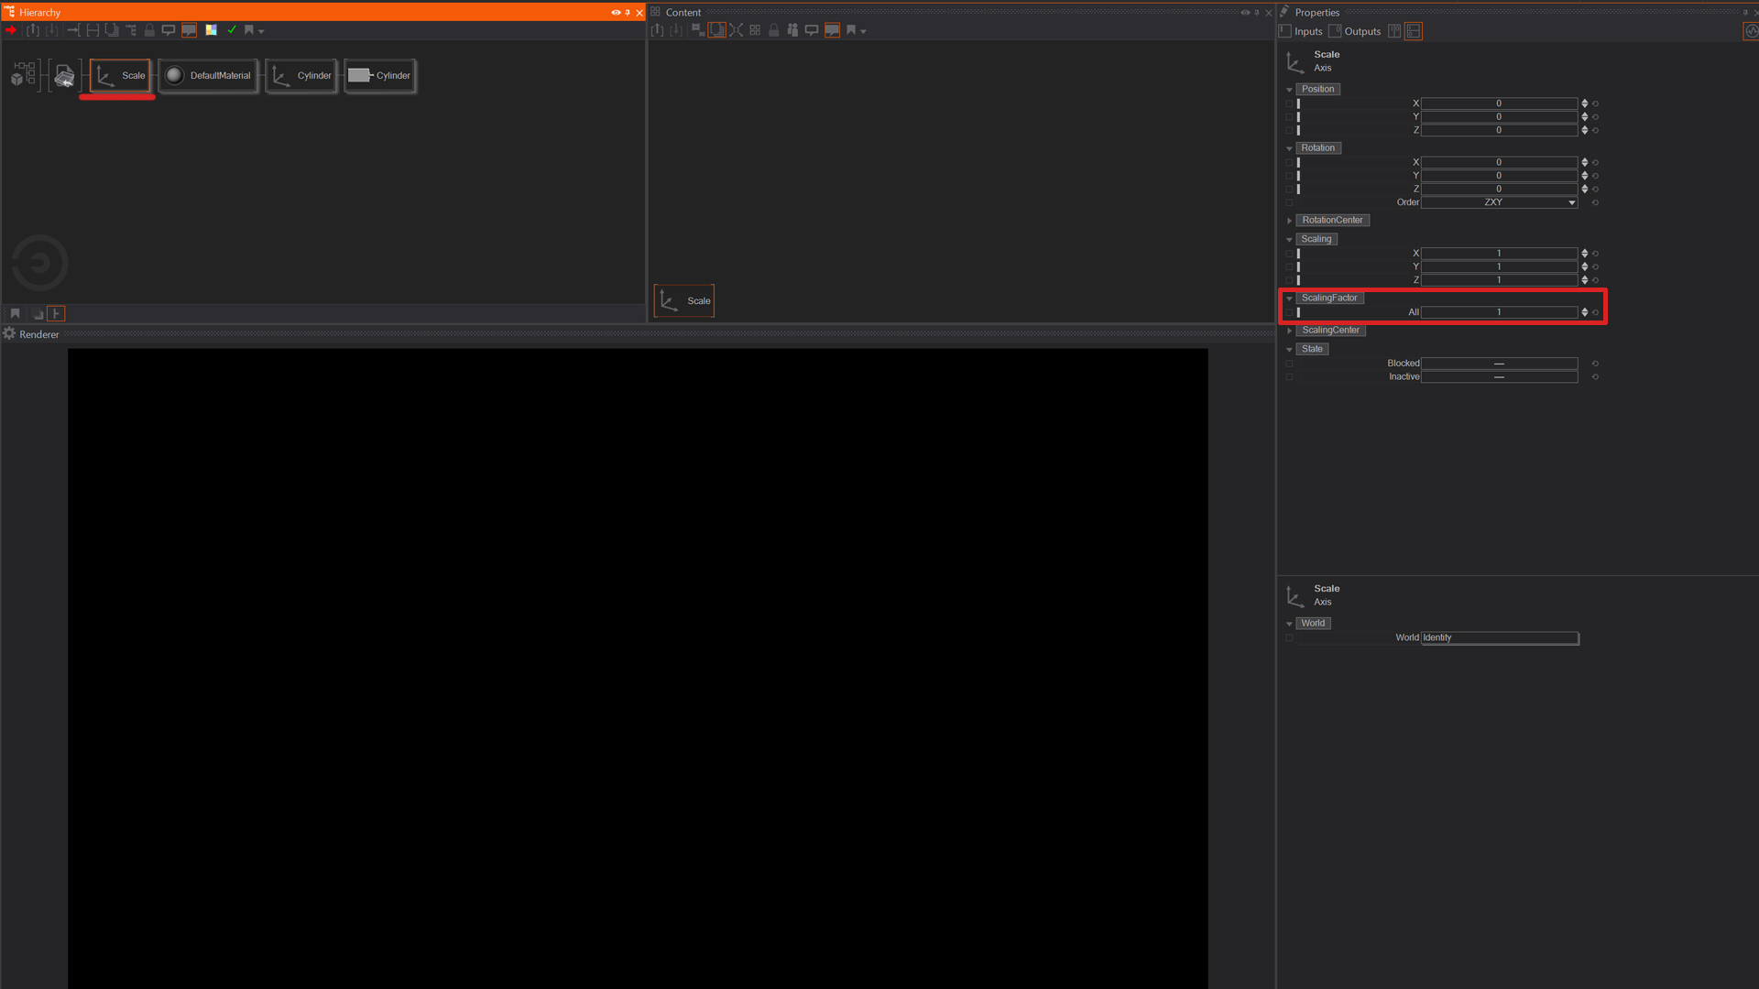The image size is (1759, 989).
Task: Click the grid tiles icon in Content toolbar
Action: pyautogui.click(x=755, y=30)
